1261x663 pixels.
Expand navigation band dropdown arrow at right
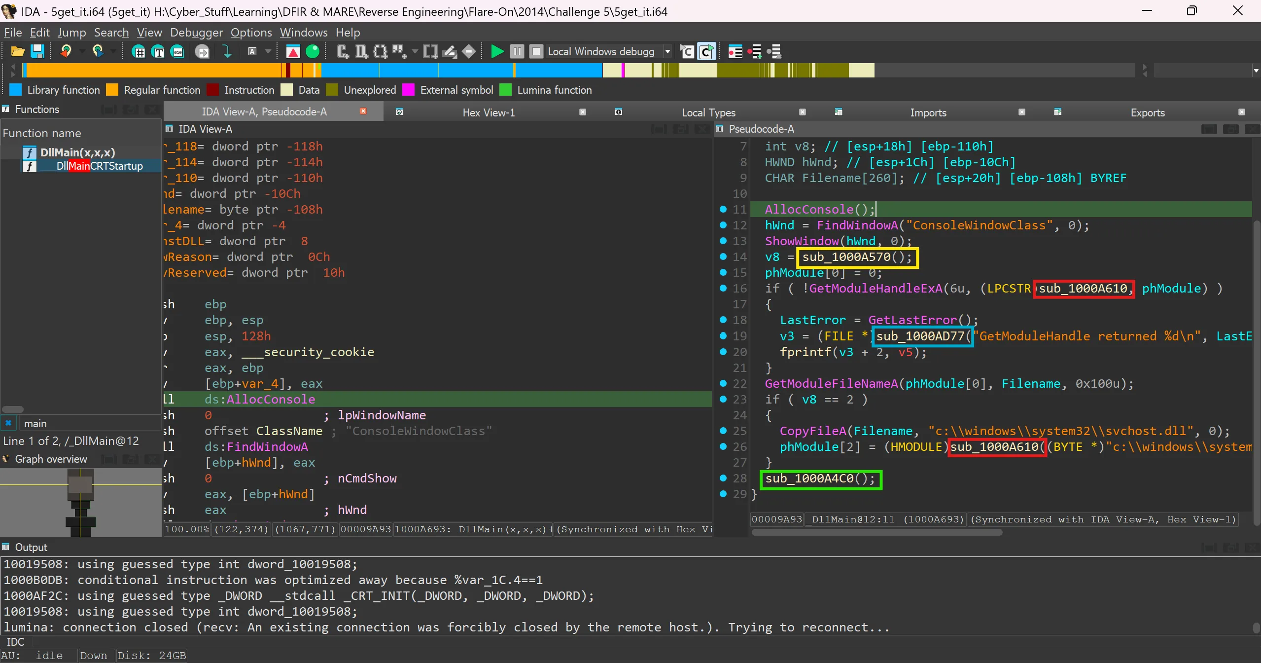tap(1256, 71)
